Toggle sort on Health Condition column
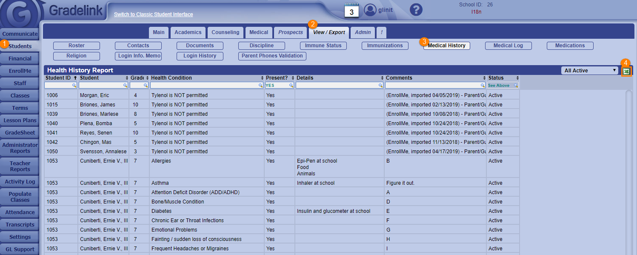Image resolution: width=637 pixels, height=255 pixels. point(262,78)
